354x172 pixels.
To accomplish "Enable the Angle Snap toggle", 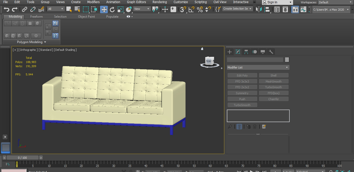I will tap(191, 9).
